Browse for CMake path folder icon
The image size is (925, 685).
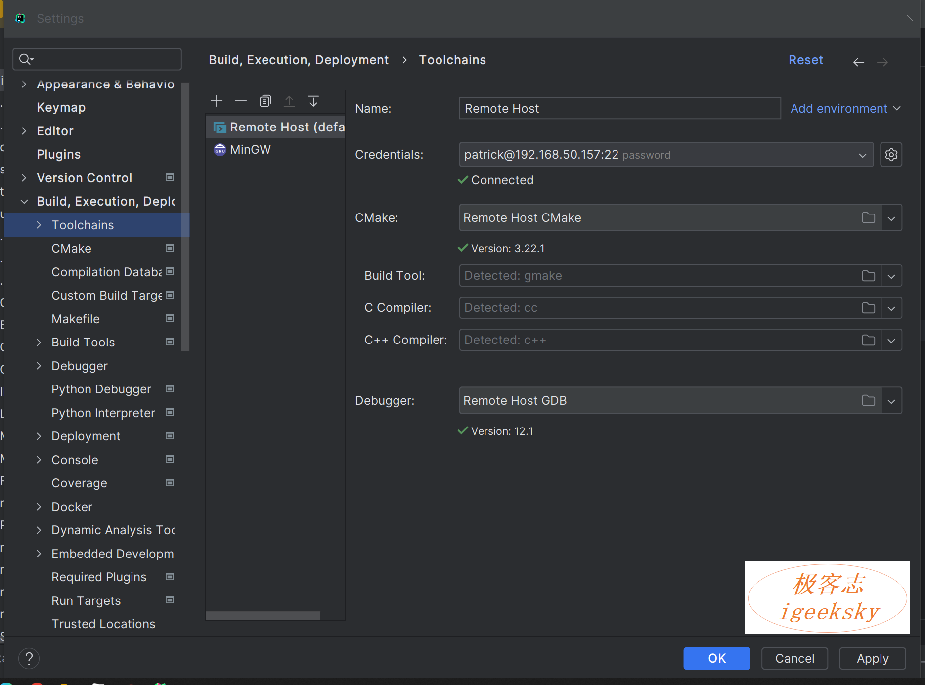pyautogui.click(x=868, y=218)
